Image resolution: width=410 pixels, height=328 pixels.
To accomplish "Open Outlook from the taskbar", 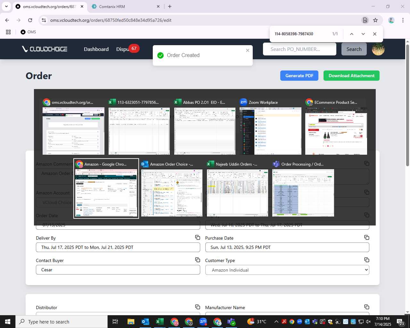I will 145,322.
